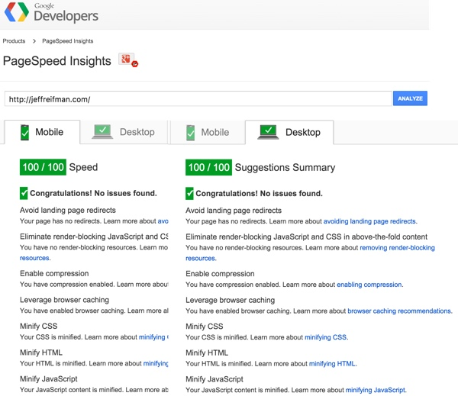The image size is (458, 396).
Task: Click the PageSpeed Insights page title
Action: click(x=57, y=61)
